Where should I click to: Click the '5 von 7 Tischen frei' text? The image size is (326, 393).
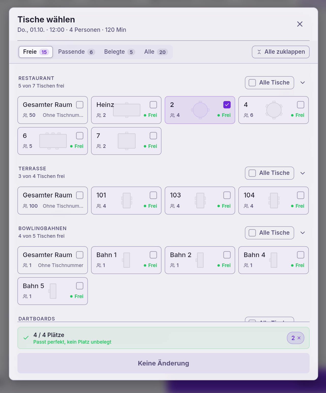pyautogui.click(x=41, y=86)
